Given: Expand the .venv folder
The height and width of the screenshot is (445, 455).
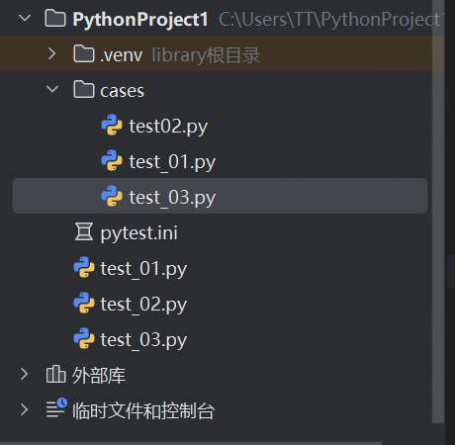Looking at the screenshot, I should click(52, 53).
